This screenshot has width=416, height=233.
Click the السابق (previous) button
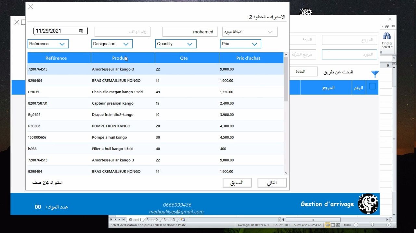pos(237,182)
